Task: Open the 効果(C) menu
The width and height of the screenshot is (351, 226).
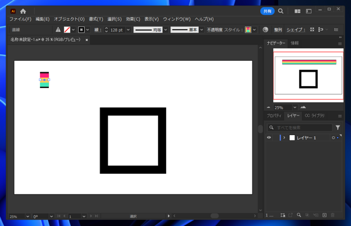Action: click(133, 19)
